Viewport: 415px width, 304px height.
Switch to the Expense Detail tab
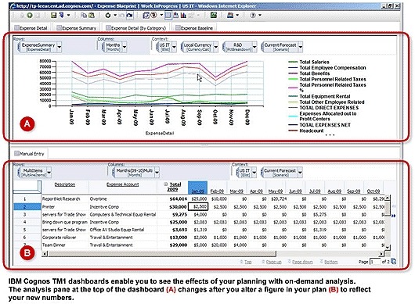pos(31,28)
